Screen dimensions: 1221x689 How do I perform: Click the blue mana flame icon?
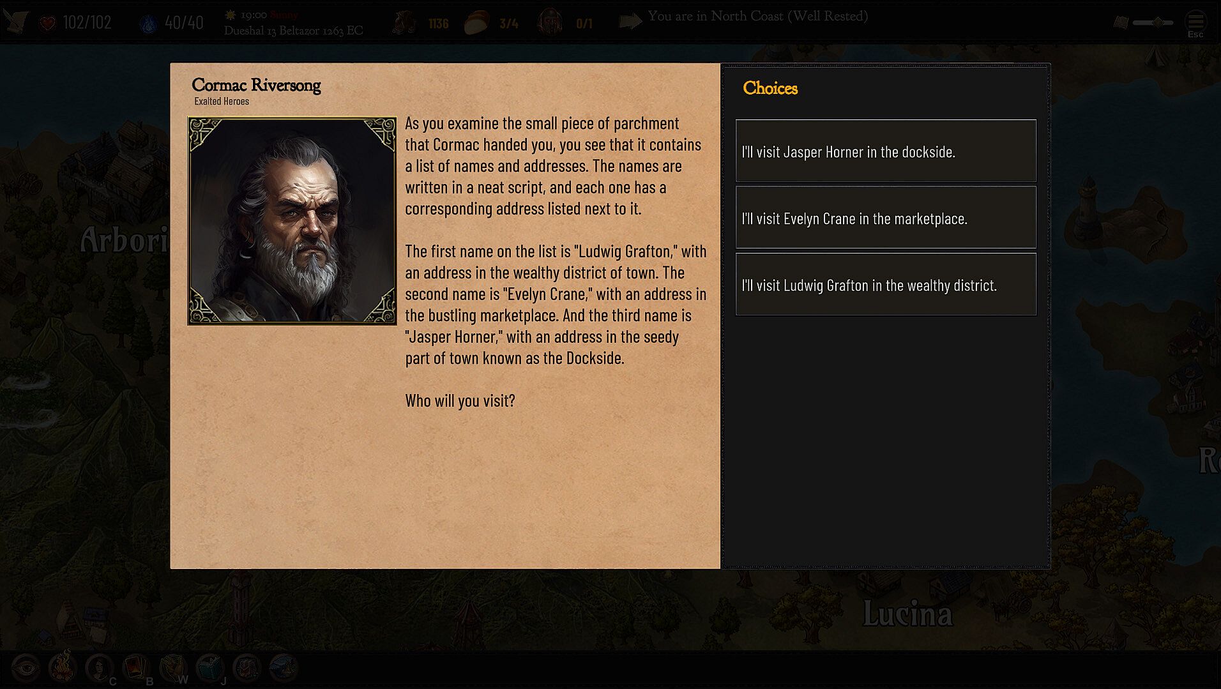[148, 24]
